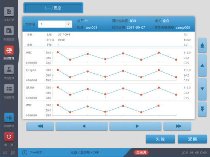
Task: Open the list review (列表回顾) icon
Action: click(x=9, y=31)
